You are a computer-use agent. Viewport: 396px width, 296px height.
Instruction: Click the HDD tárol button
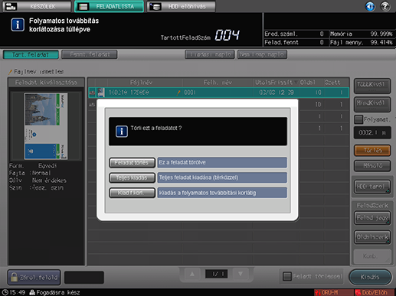pyautogui.click(x=372, y=187)
